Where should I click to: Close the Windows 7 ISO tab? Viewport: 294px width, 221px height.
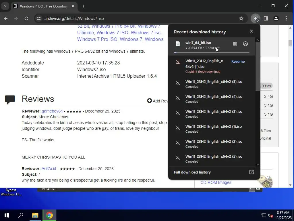pos(73,6)
